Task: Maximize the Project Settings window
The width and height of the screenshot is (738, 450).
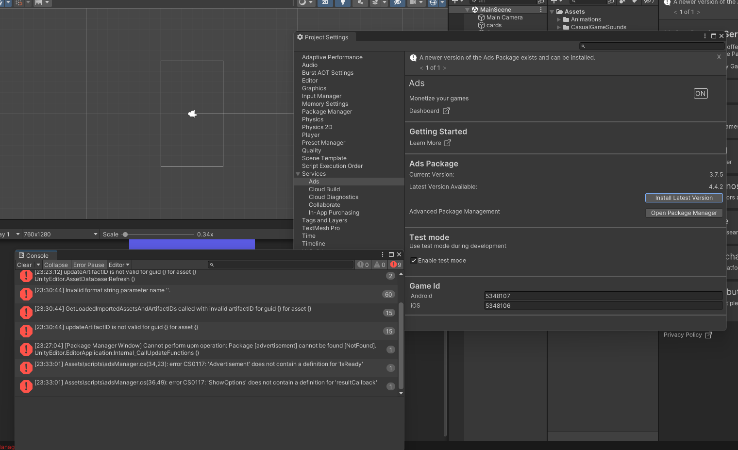Action: click(713, 36)
